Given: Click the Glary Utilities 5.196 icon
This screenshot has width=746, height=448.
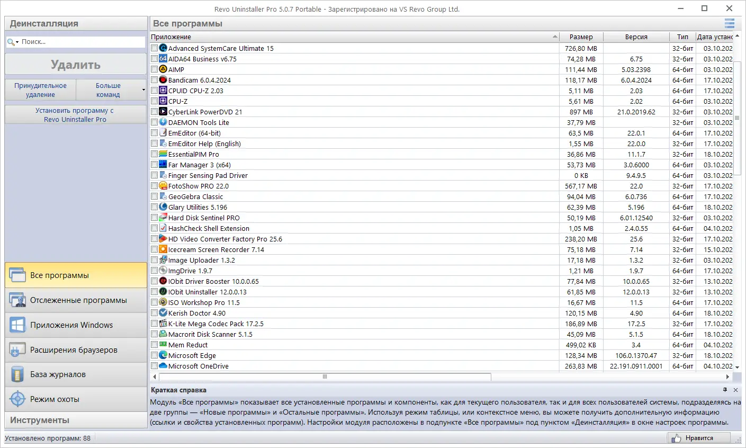Looking at the screenshot, I should coord(163,207).
